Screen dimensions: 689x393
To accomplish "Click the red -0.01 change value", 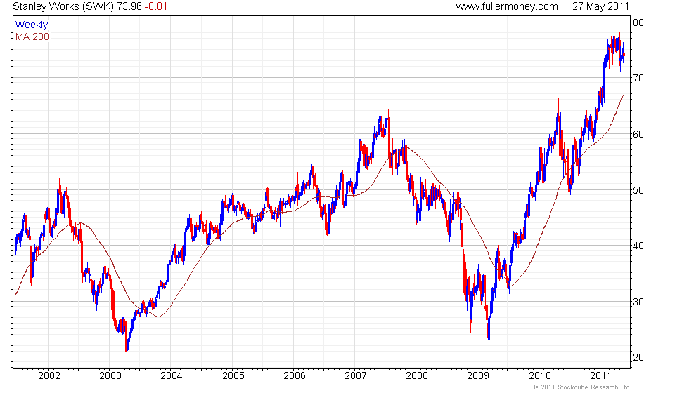I will coord(156,6).
